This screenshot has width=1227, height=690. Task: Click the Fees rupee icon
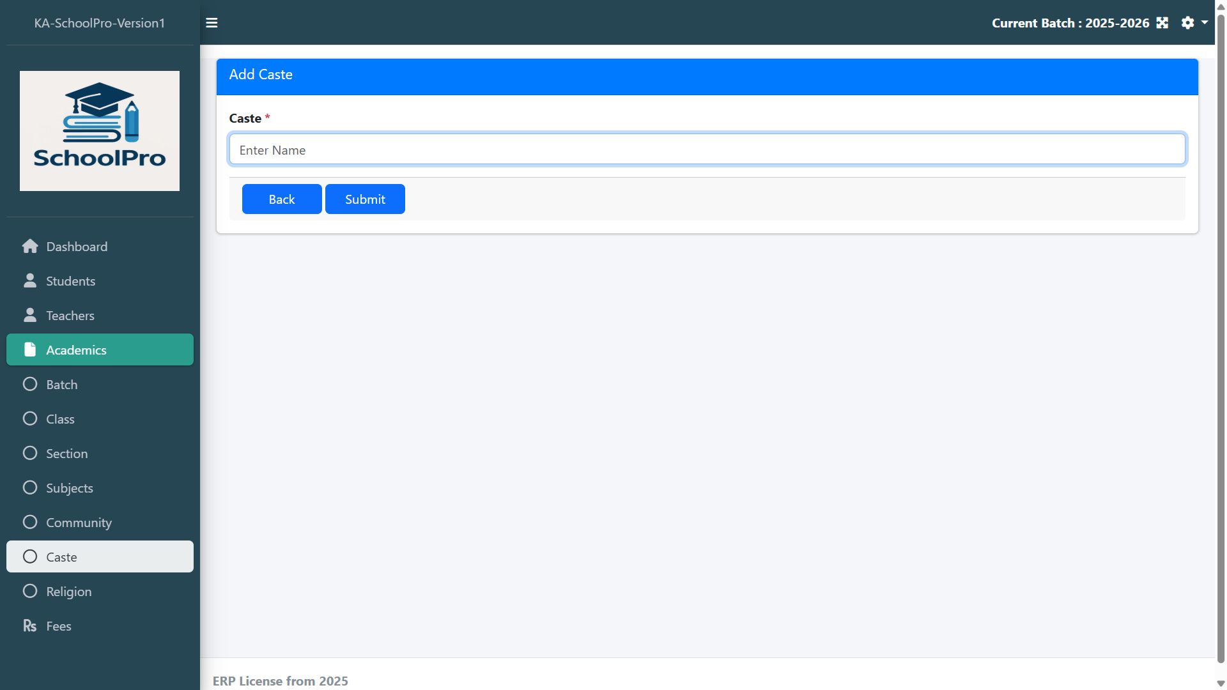click(30, 626)
